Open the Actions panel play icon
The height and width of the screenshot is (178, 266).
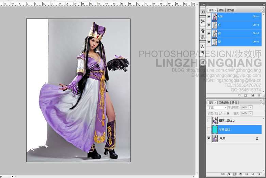point(202,12)
